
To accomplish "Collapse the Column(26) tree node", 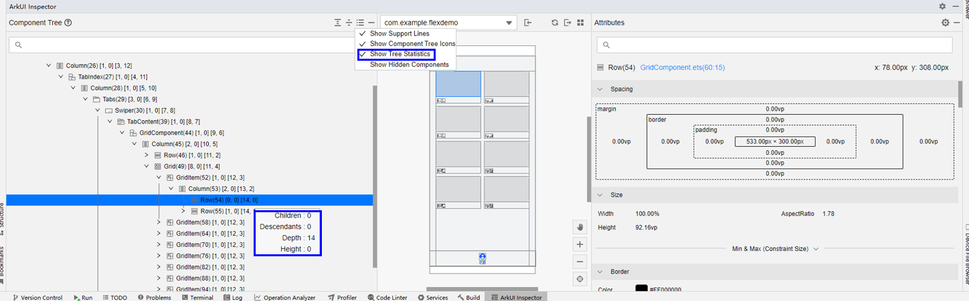I will pos(49,65).
